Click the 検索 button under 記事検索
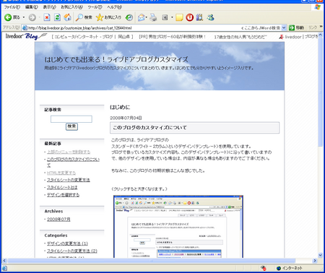 point(71,126)
